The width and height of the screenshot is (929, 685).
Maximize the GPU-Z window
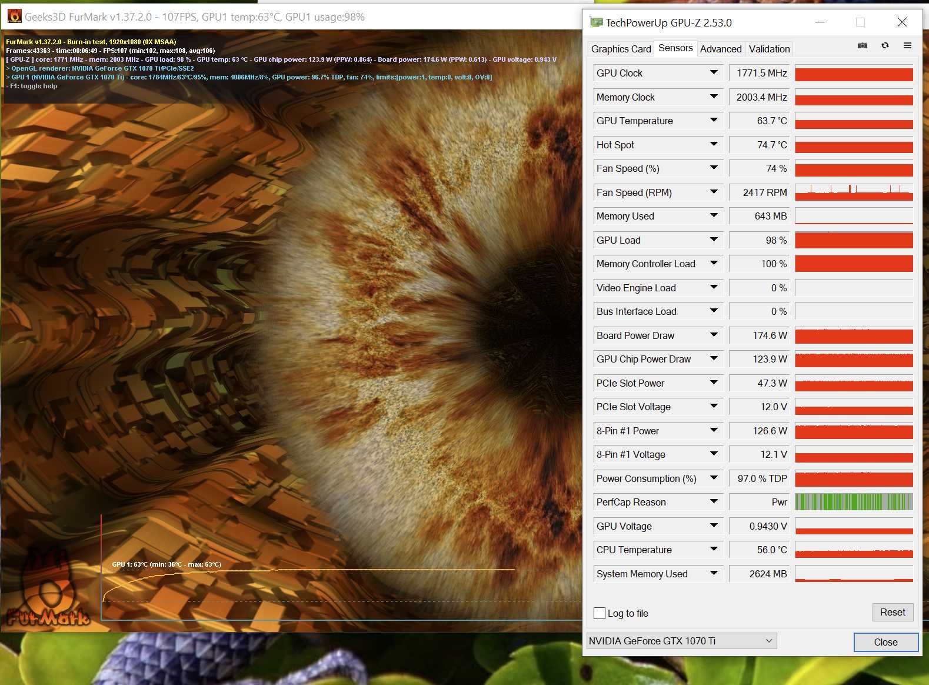(x=860, y=22)
